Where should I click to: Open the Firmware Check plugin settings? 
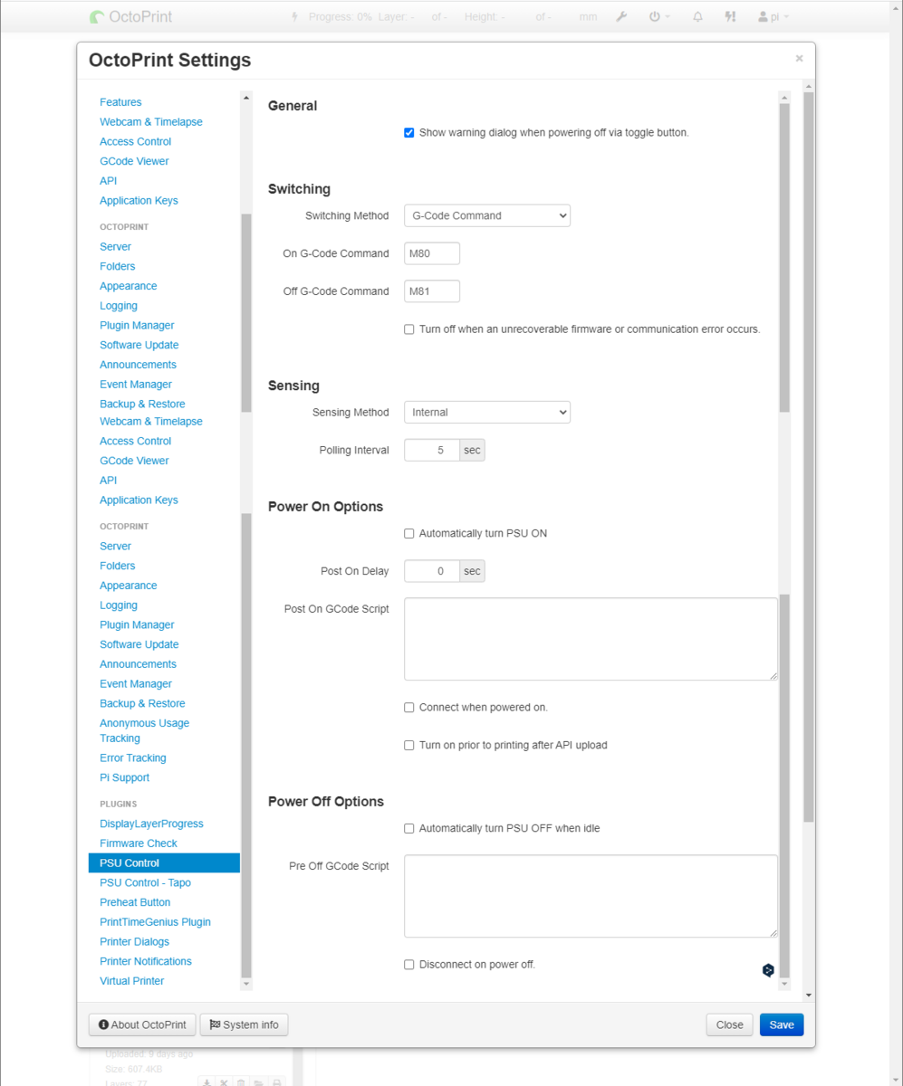click(x=139, y=843)
